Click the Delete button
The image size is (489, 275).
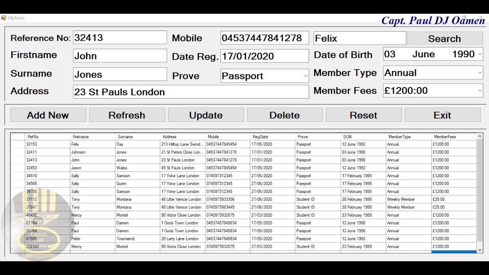point(285,115)
